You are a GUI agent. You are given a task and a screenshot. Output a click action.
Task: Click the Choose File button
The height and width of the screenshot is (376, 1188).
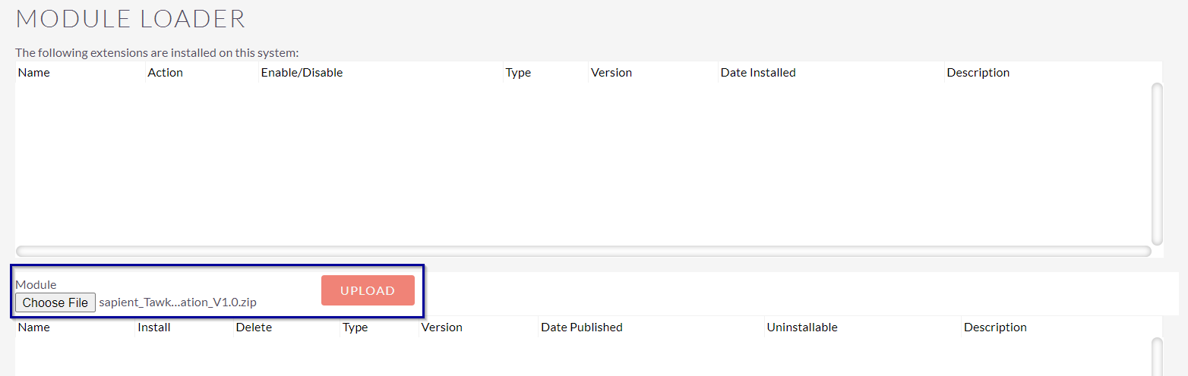pos(55,302)
